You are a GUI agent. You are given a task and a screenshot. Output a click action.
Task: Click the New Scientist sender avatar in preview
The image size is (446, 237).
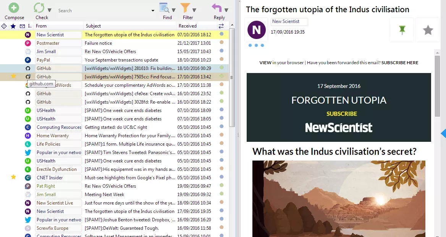pos(257,30)
